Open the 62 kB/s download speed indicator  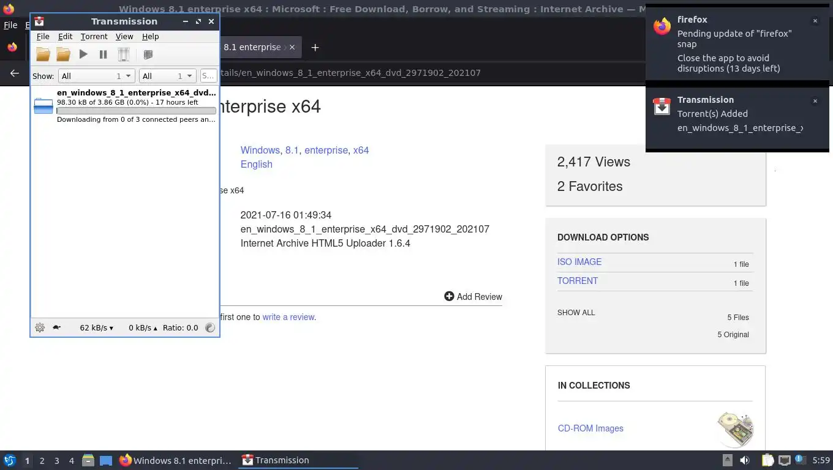click(97, 328)
